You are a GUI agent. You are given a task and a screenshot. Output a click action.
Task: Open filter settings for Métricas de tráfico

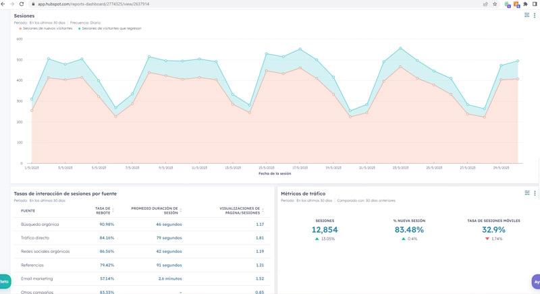tap(526, 193)
